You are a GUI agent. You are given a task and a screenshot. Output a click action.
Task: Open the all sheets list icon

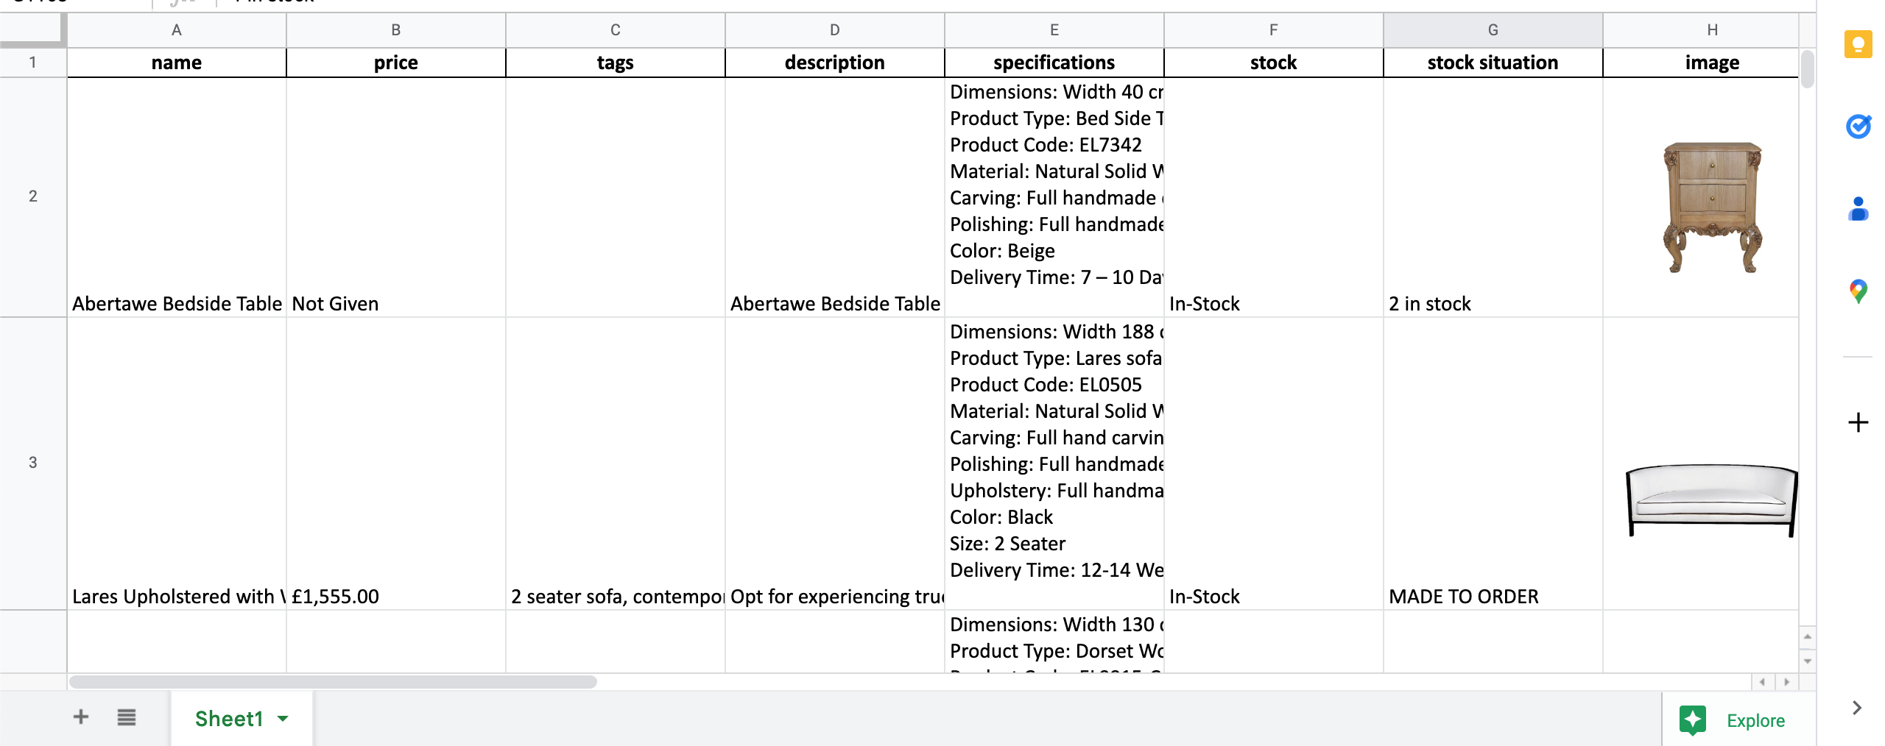coord(127,717)
